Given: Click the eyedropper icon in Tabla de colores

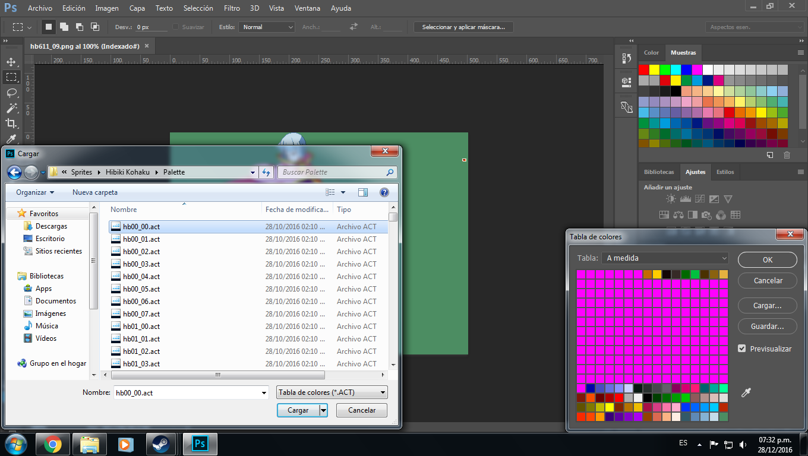Looking at the screenshot, I should (746, 392).
